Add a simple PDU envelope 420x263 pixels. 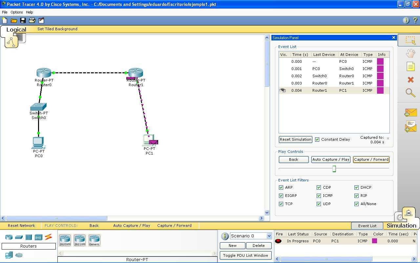(410, 113)
